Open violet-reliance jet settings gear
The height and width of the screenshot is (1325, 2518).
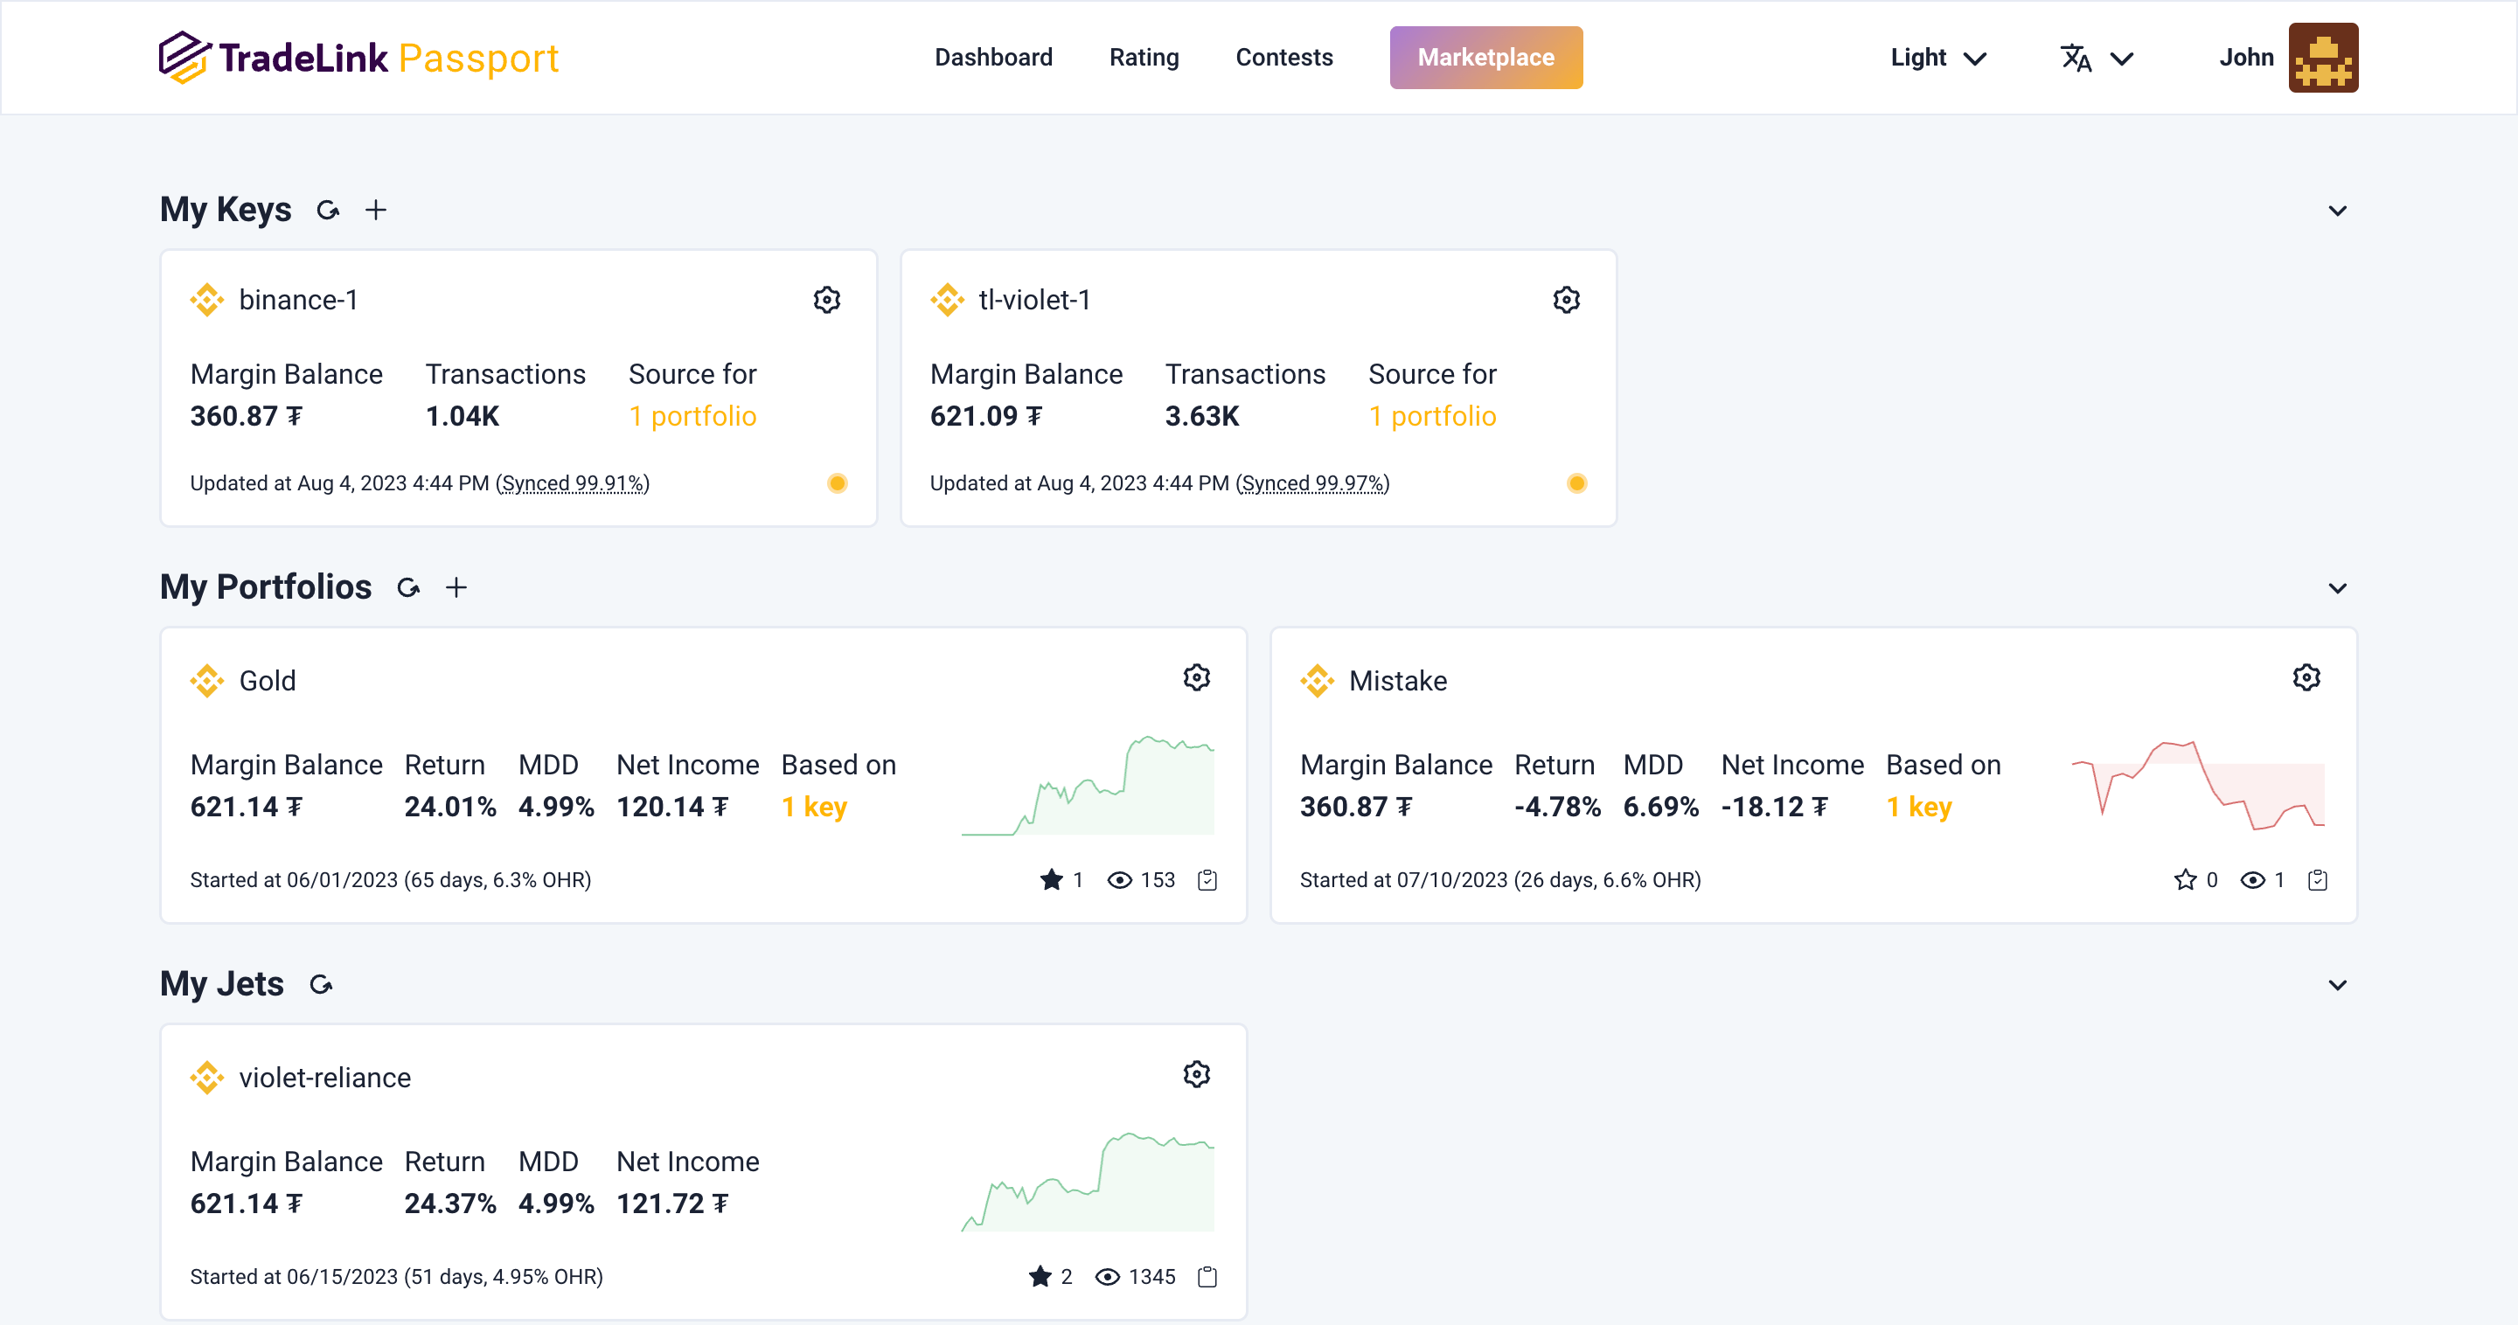coord(1196,1075)
